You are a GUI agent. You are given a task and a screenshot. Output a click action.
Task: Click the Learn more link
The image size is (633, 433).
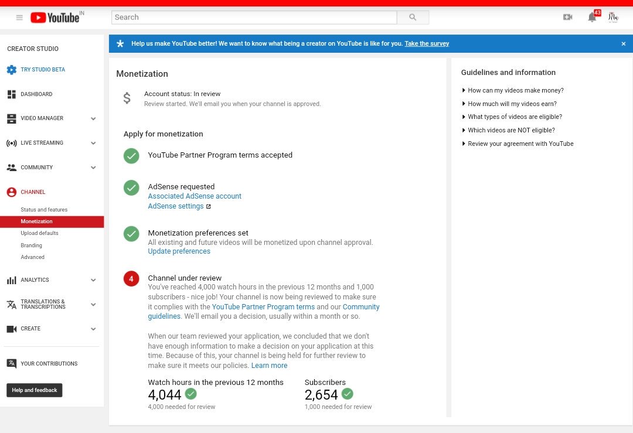(x=269, y=366)
